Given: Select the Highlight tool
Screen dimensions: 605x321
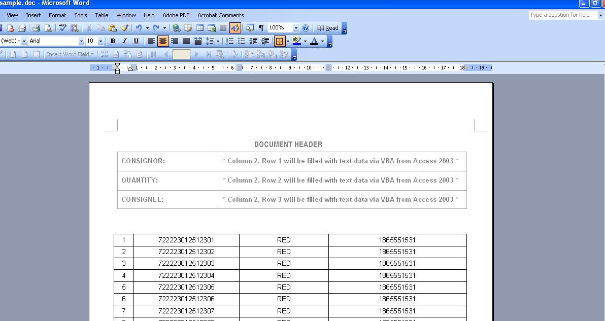Looking at the screenshot, I should point(297,41).
